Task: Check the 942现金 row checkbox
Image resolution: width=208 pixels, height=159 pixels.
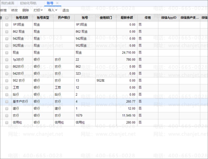Action: click(x=7, y=39)
